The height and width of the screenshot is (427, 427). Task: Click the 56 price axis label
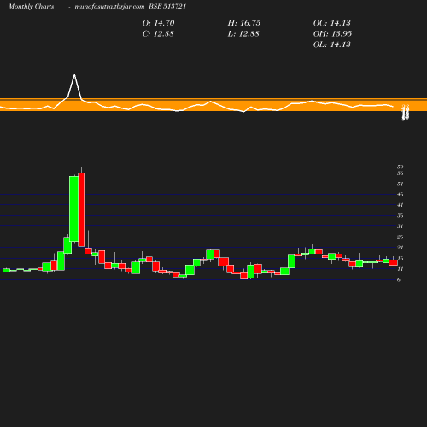point(401,173)
